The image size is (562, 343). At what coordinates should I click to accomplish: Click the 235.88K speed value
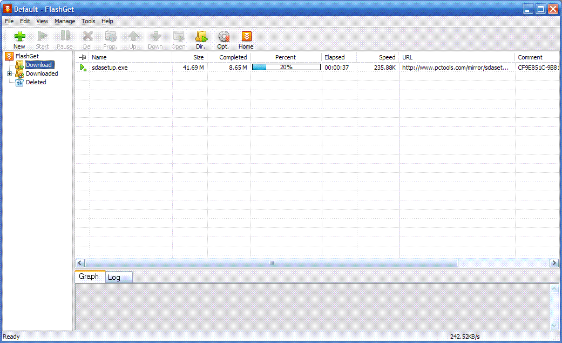point(385,68)
